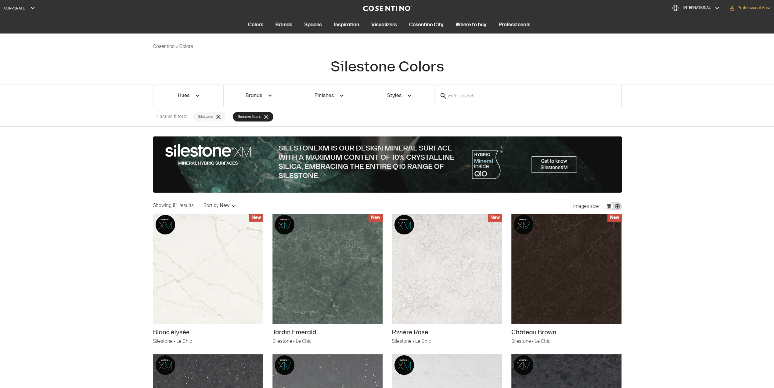Switch to small grid images size
The width and height of the screenshot is (774, 388).
point(609,206)
